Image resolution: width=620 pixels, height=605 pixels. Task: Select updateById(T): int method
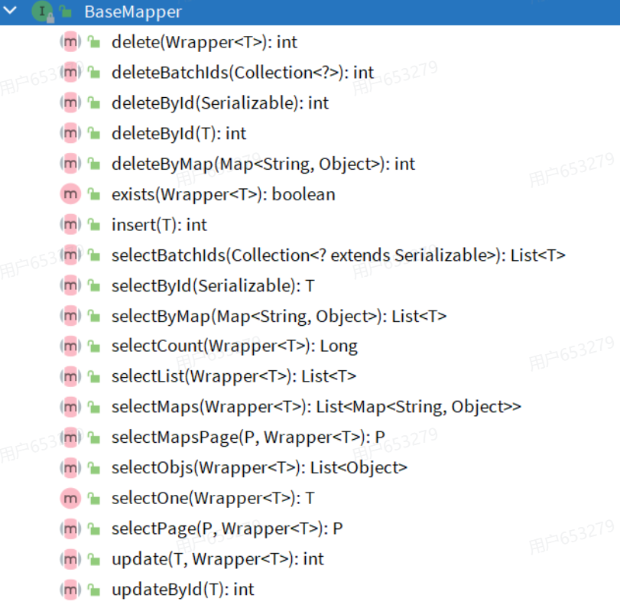point(183,590)
